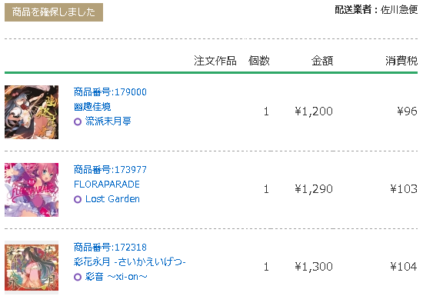
Task: Click the 消費税 column header
Action: [x=401, y=61]
